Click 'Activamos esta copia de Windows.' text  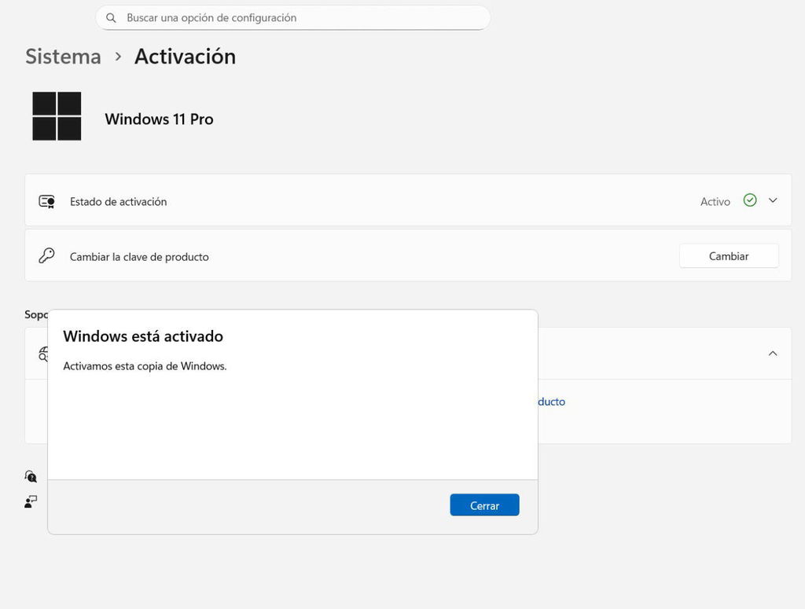click(145, 366)
